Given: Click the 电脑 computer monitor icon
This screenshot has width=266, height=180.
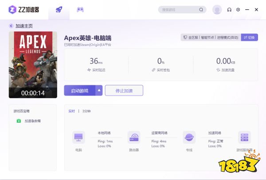Looking at the screenshot, I should 78,137.
